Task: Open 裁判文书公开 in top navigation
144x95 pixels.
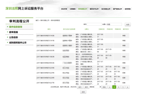Action: point(94,9)
